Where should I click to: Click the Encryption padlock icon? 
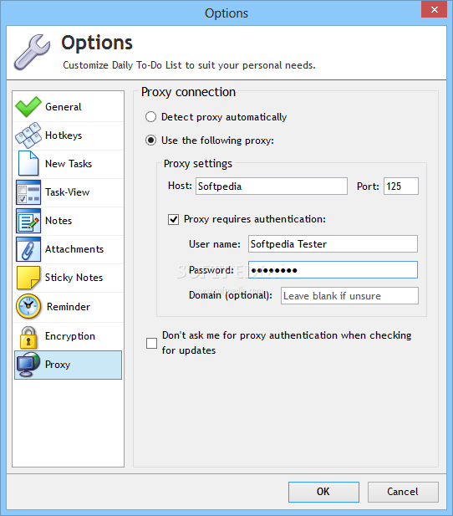[28, 337]
